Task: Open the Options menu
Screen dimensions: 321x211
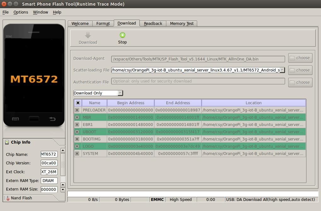Action: (x=21, y=12)
